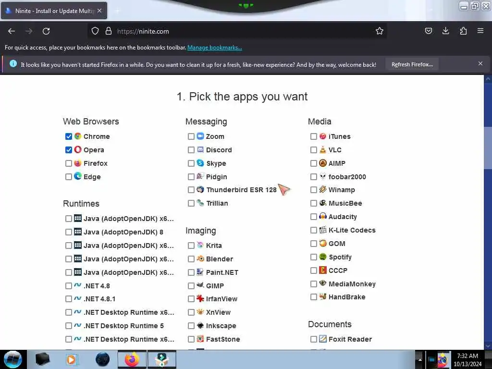Click the ninite.com address bar

point(238,31)
